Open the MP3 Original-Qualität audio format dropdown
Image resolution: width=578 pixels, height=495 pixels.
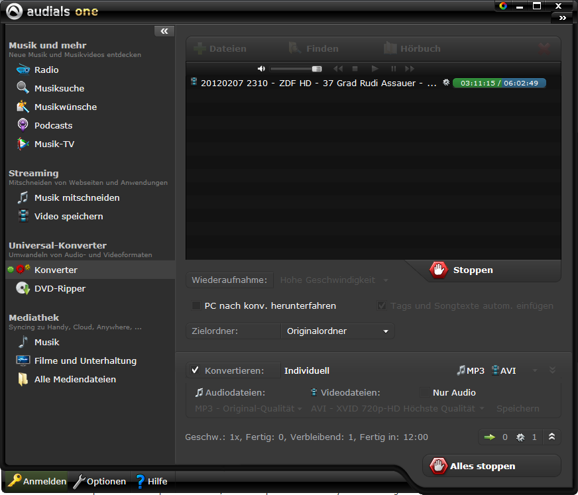[x=249, y=408]
